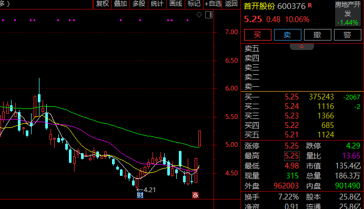This screenshot has width=364, height=209.
Task: Click the 4.21 low price annotation
Action: tap(149, 190)
